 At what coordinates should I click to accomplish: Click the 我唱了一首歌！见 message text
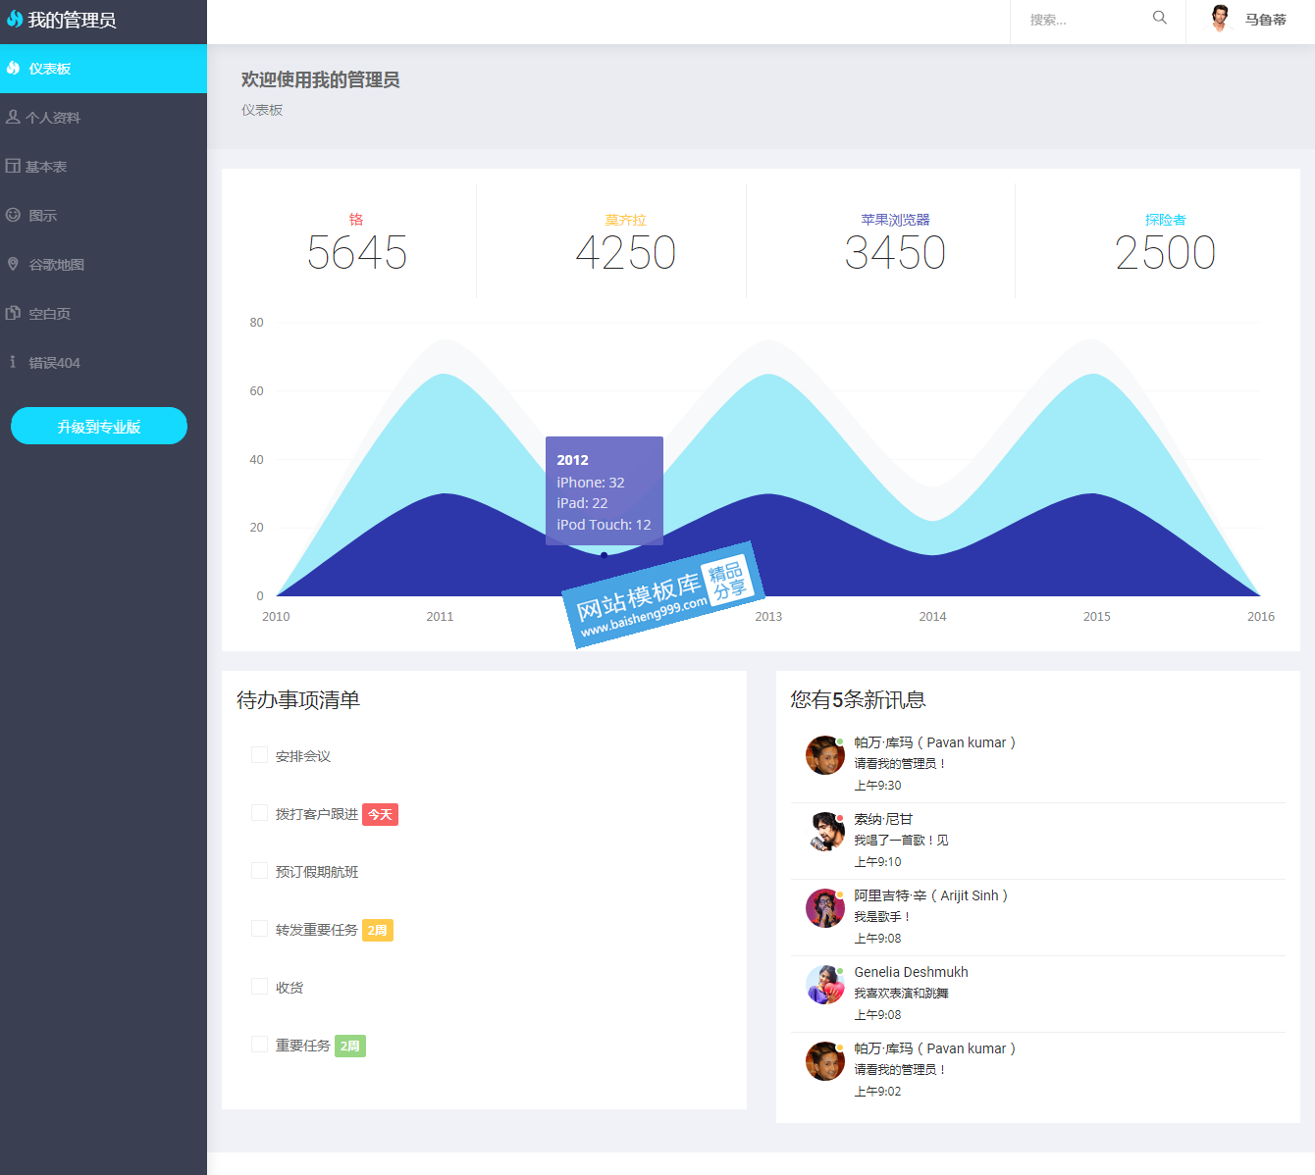click(901, 841)
